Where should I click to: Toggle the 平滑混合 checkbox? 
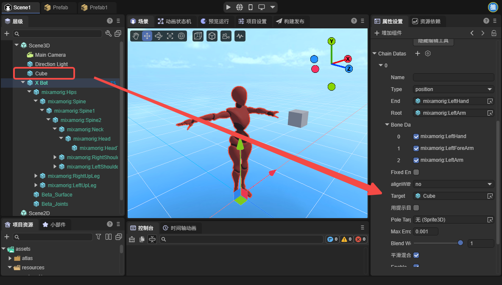416,255
